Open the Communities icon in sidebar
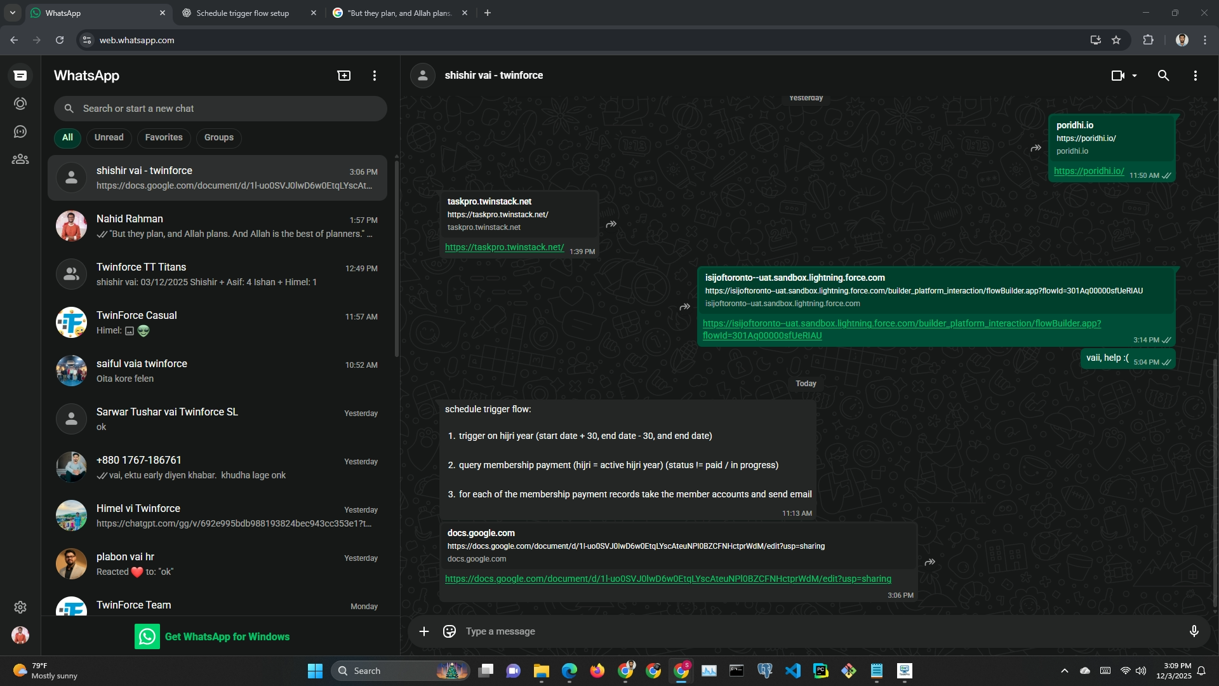Viewport: 1219px width, 686px height. coord(20,159)
